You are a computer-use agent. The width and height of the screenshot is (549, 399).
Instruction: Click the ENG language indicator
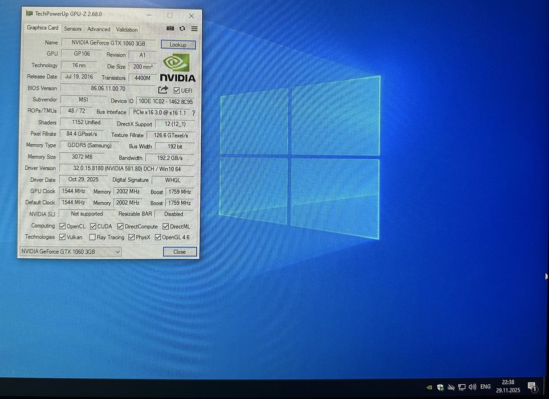[x=485, y=387]
